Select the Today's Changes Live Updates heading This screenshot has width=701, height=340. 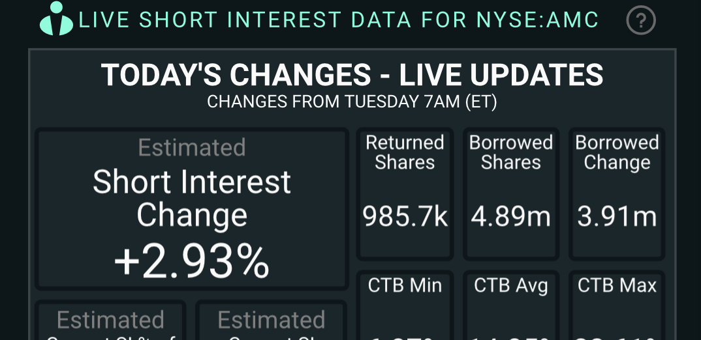coord(352,76)
